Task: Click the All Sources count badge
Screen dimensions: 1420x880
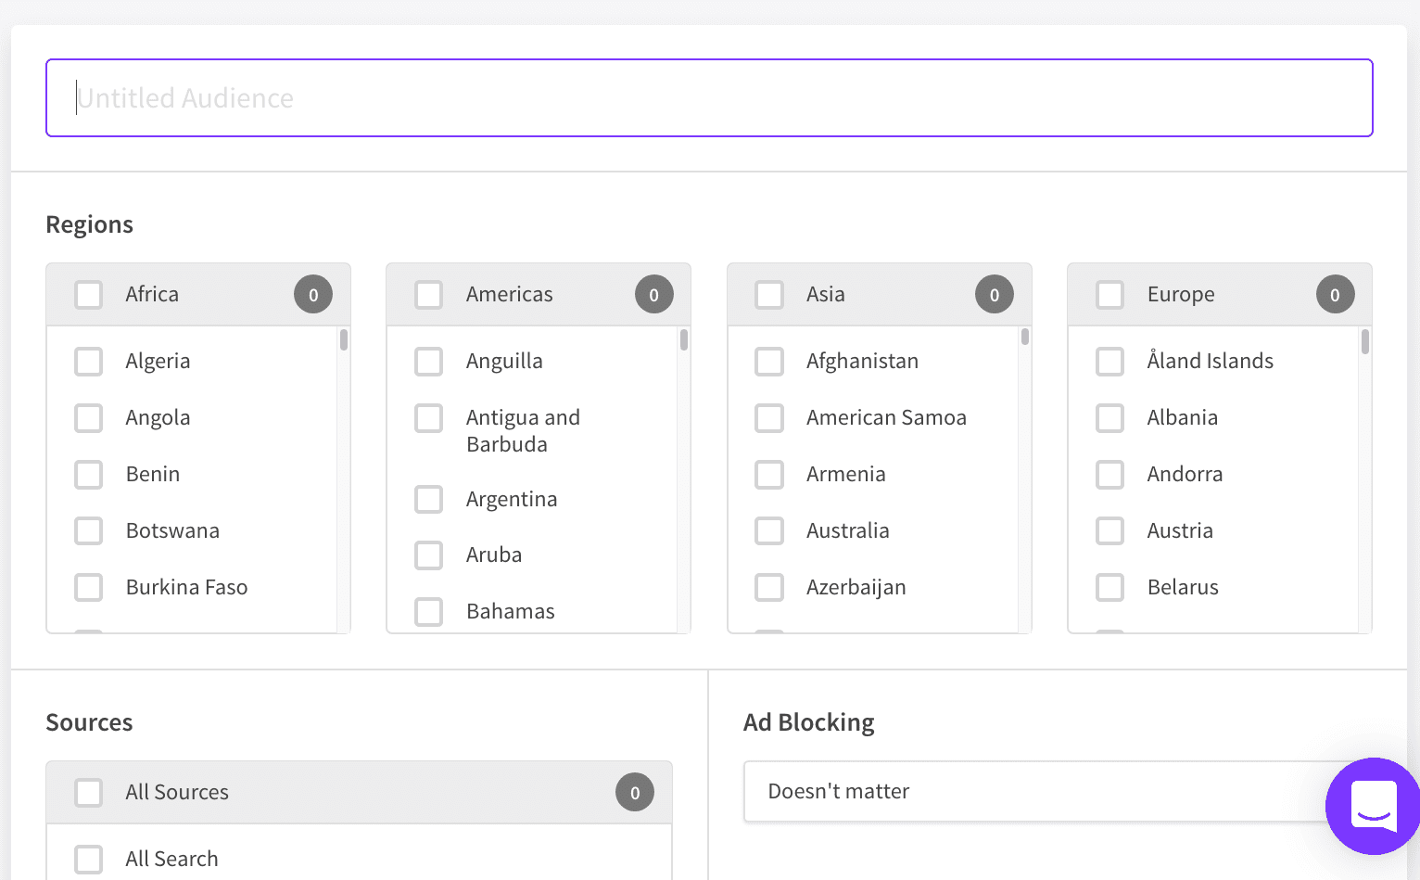Action: point(635,793)
